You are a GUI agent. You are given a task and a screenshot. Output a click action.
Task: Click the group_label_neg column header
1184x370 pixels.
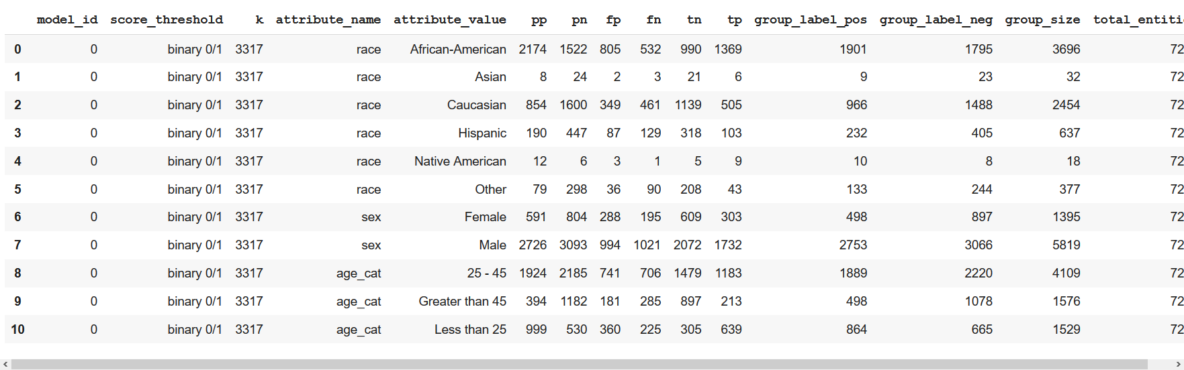pos(936,20)
